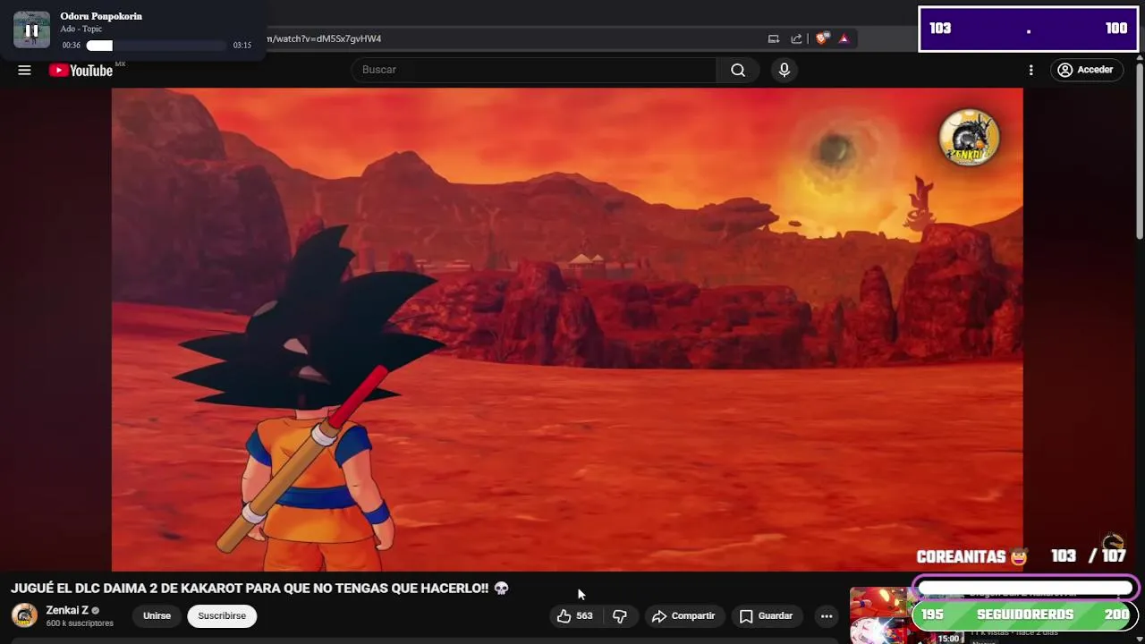Click the share page icon in address bar
The height and width of the screenshot is (644, 1145).
click(796, 38)
